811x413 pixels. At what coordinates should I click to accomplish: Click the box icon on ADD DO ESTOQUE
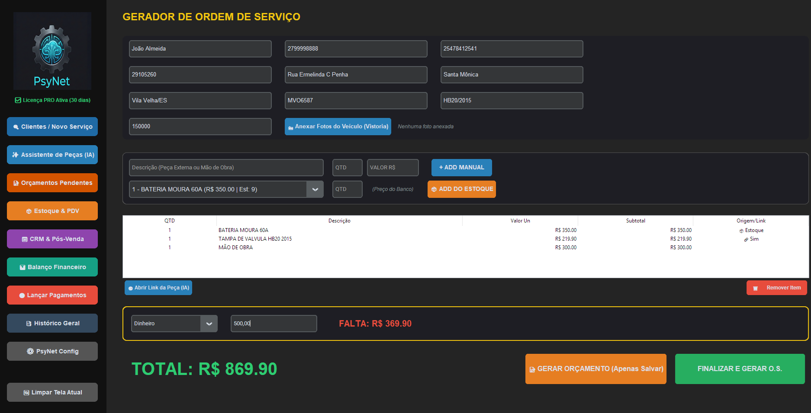pyautogui.click(x=434, y=189)
